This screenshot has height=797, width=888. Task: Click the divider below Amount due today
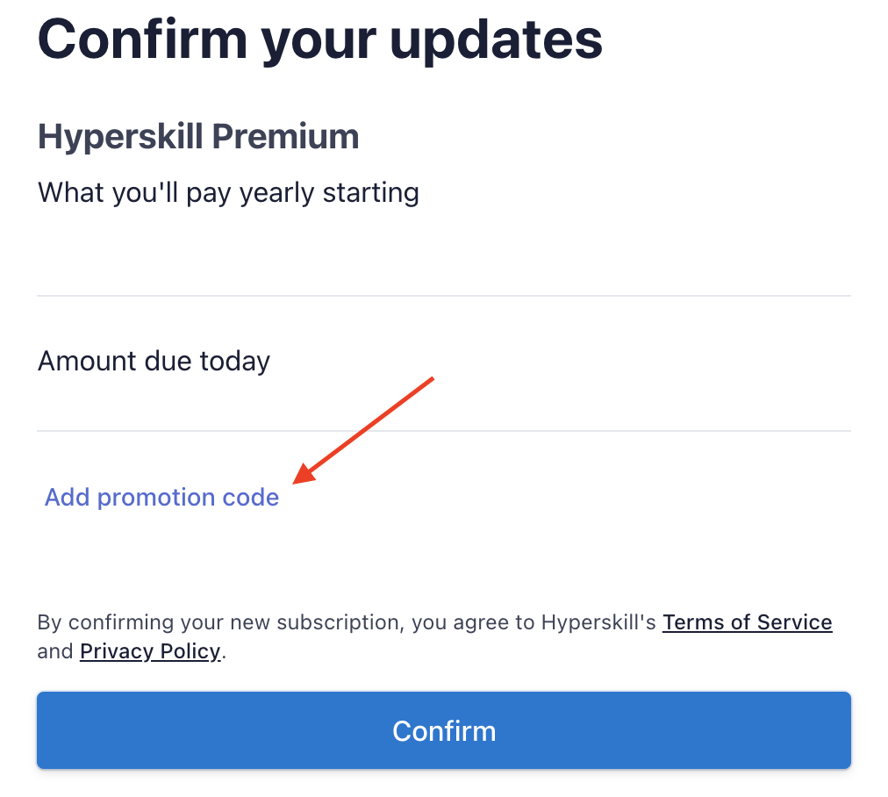pyautogui.click(x=443, y=430)
